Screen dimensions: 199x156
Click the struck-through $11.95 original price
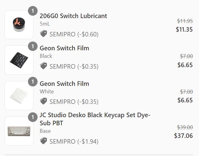pos(185,21)
